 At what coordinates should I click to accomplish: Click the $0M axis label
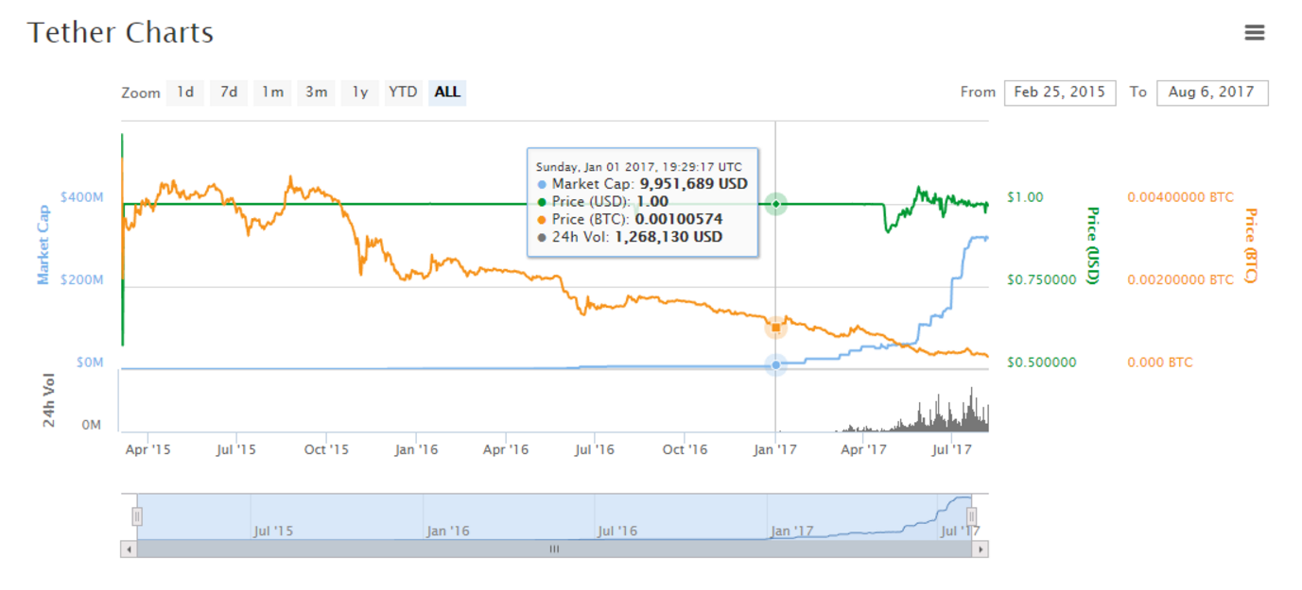(90, 362)
